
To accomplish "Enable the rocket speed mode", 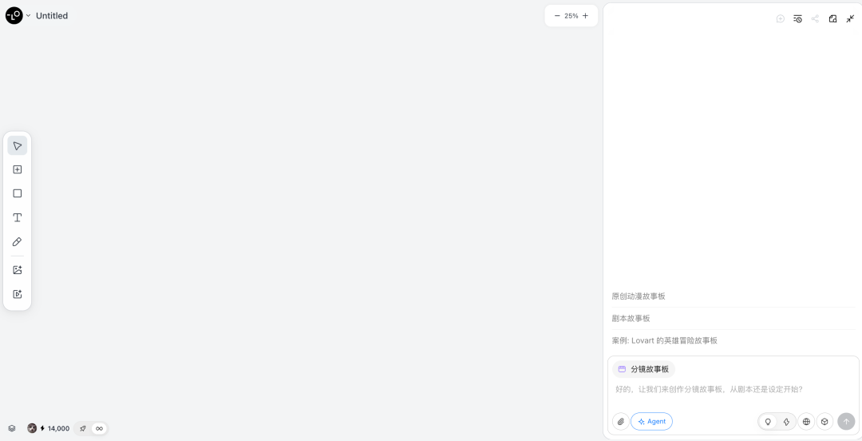I will (x=83, y=428).
